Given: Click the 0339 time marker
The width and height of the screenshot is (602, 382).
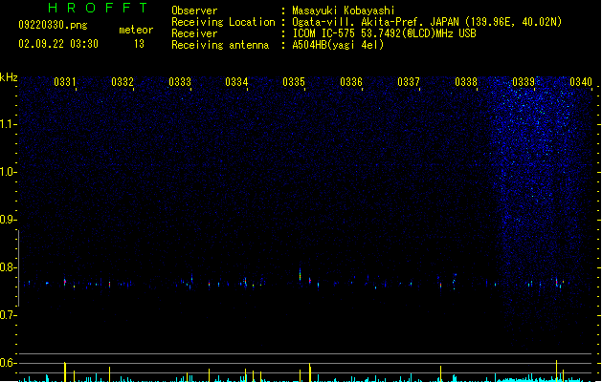Looking at the screenshot, I should [x=524, y=82].
